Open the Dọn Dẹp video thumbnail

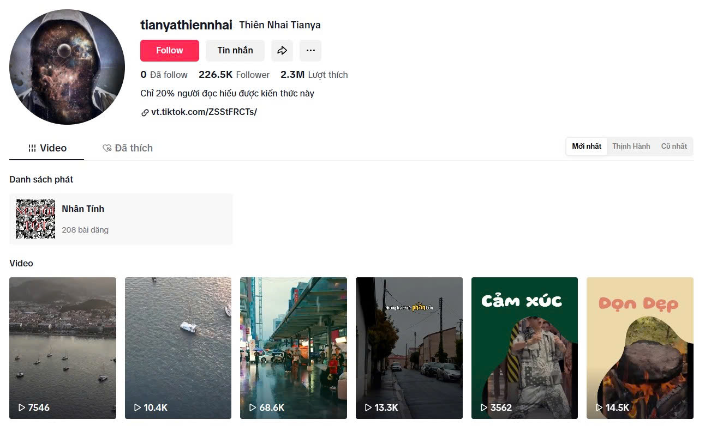pyautogui.click(x=640, y=348)
